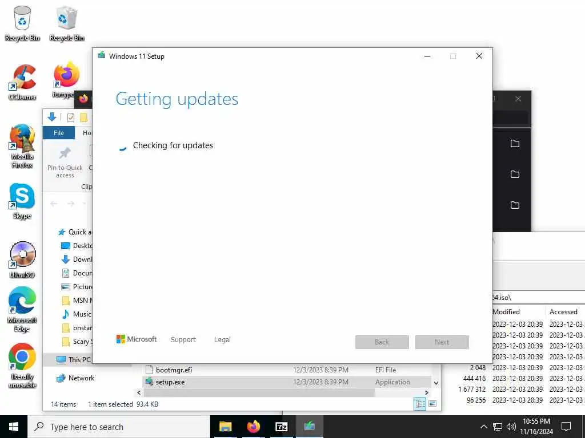This screenshot has height=438, width=585.
Task: Click the Explorer horizontal scroll right arrow
Action: 426,393
